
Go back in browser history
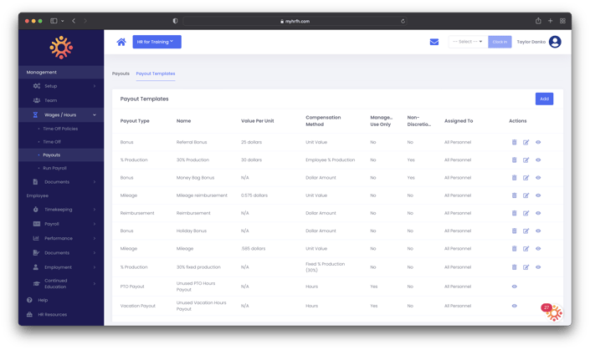[x=74, y=21]
